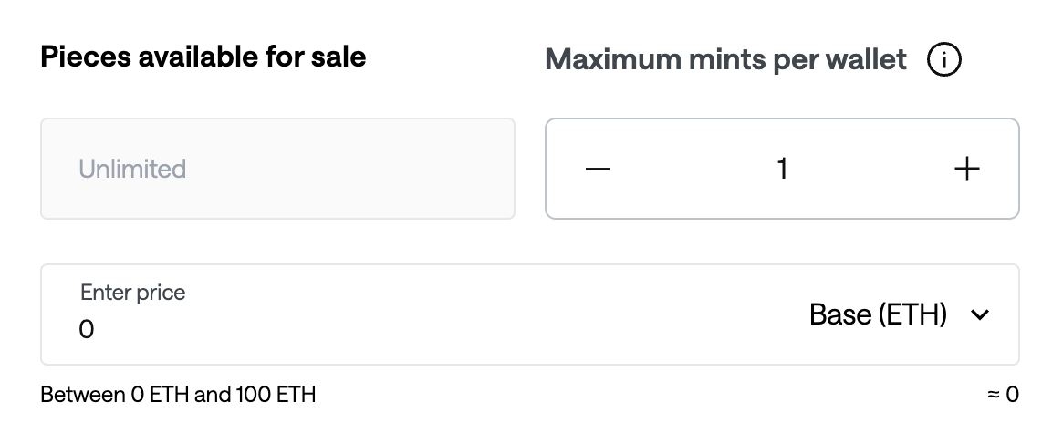The height and width of the screenshot is (443, 1042).
Task: Select the mints per wallet value 1
Action: click(x=782, y=170)
